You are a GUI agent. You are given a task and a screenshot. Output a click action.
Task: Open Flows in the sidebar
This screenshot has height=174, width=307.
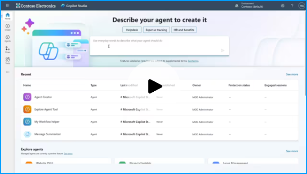tap(8, 49)
